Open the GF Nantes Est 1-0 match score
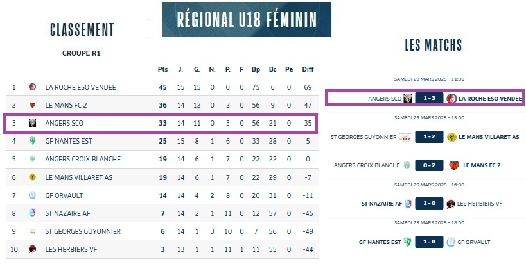 tap(429, 242)
